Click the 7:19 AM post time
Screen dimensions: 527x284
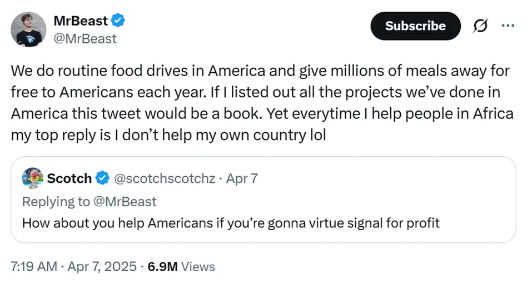click(34, 266)
